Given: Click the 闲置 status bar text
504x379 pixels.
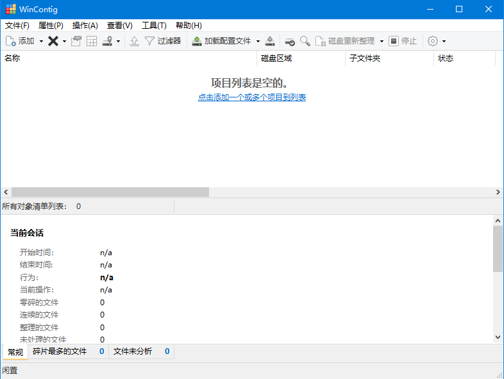Looking at the screenshot, I should point(10,371).
